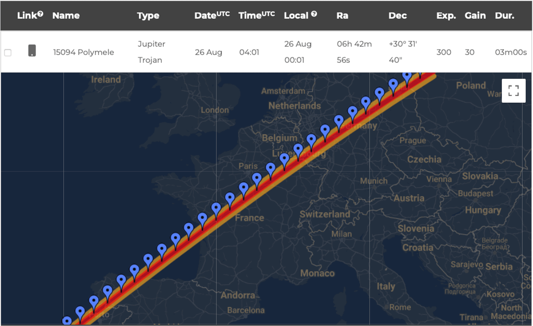Image resolution: width=533 pixels, height=326 pixels.
Task: Click the phone deep-link icon for Polymele
Action: click(x=32, y=50)
